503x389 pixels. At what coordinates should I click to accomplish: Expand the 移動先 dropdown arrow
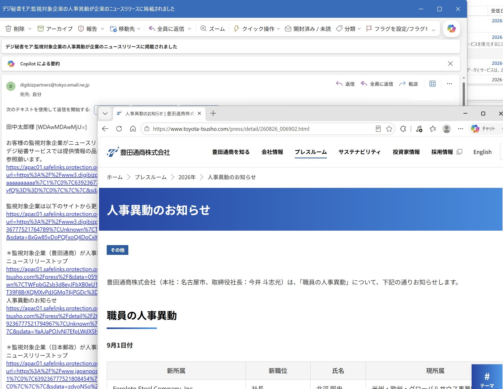pyautogui.click(x=139, y=29)
